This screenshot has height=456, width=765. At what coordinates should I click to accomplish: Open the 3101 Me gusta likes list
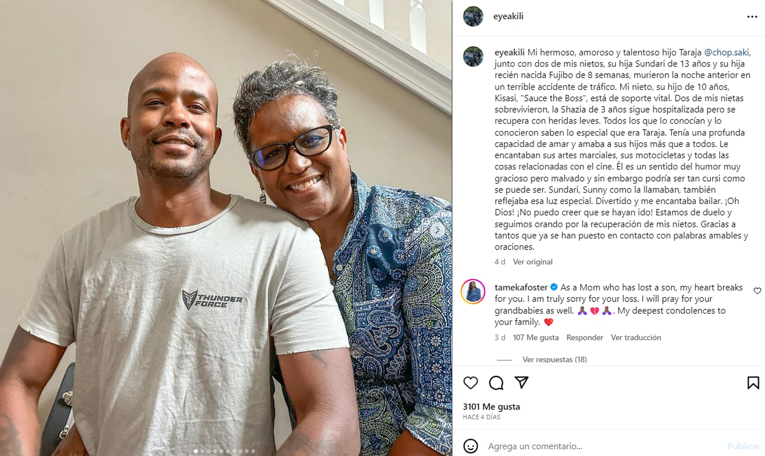click(x=491, y=407)
